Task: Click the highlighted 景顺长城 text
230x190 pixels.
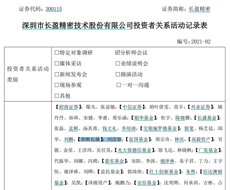Action: tap(90, 139)
